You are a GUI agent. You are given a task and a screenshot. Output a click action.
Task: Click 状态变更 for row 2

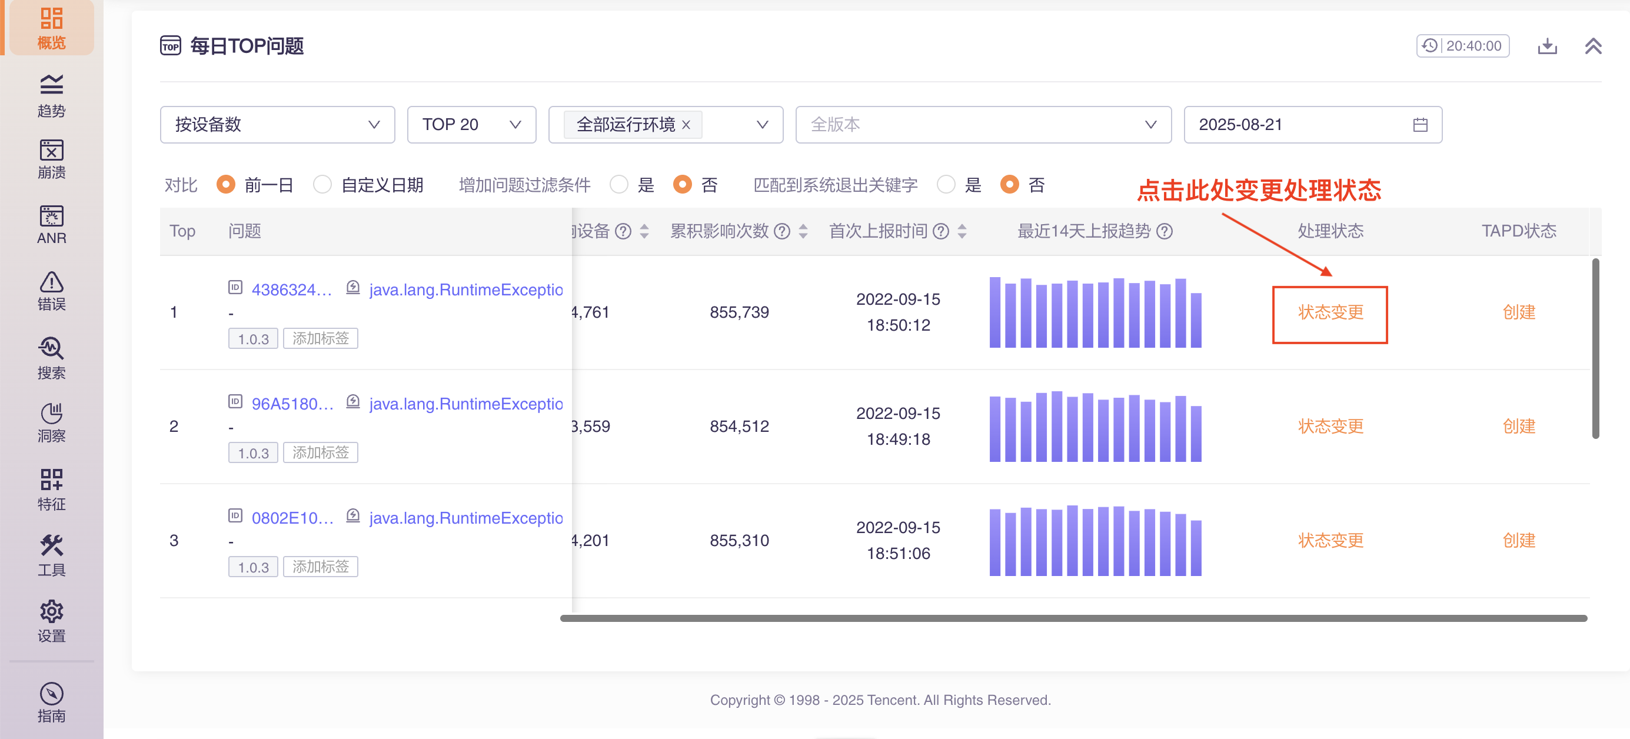(x=1330, y=427)
